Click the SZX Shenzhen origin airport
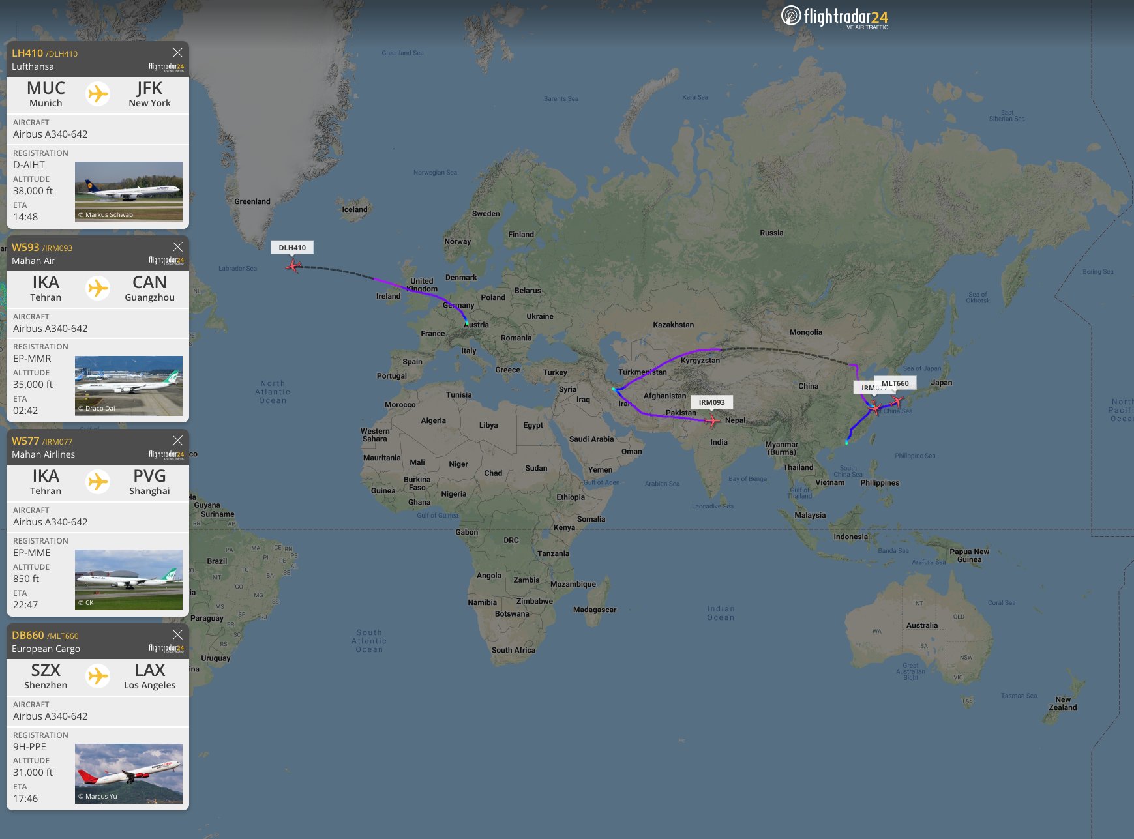 46,676
